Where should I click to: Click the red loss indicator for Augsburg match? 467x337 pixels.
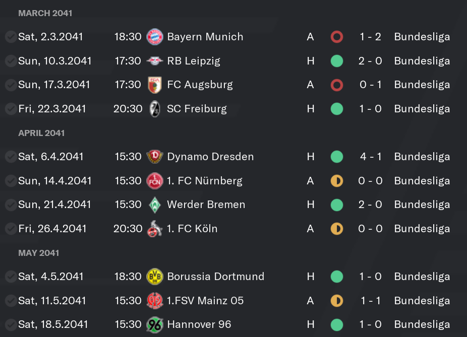tap(337, 85)
